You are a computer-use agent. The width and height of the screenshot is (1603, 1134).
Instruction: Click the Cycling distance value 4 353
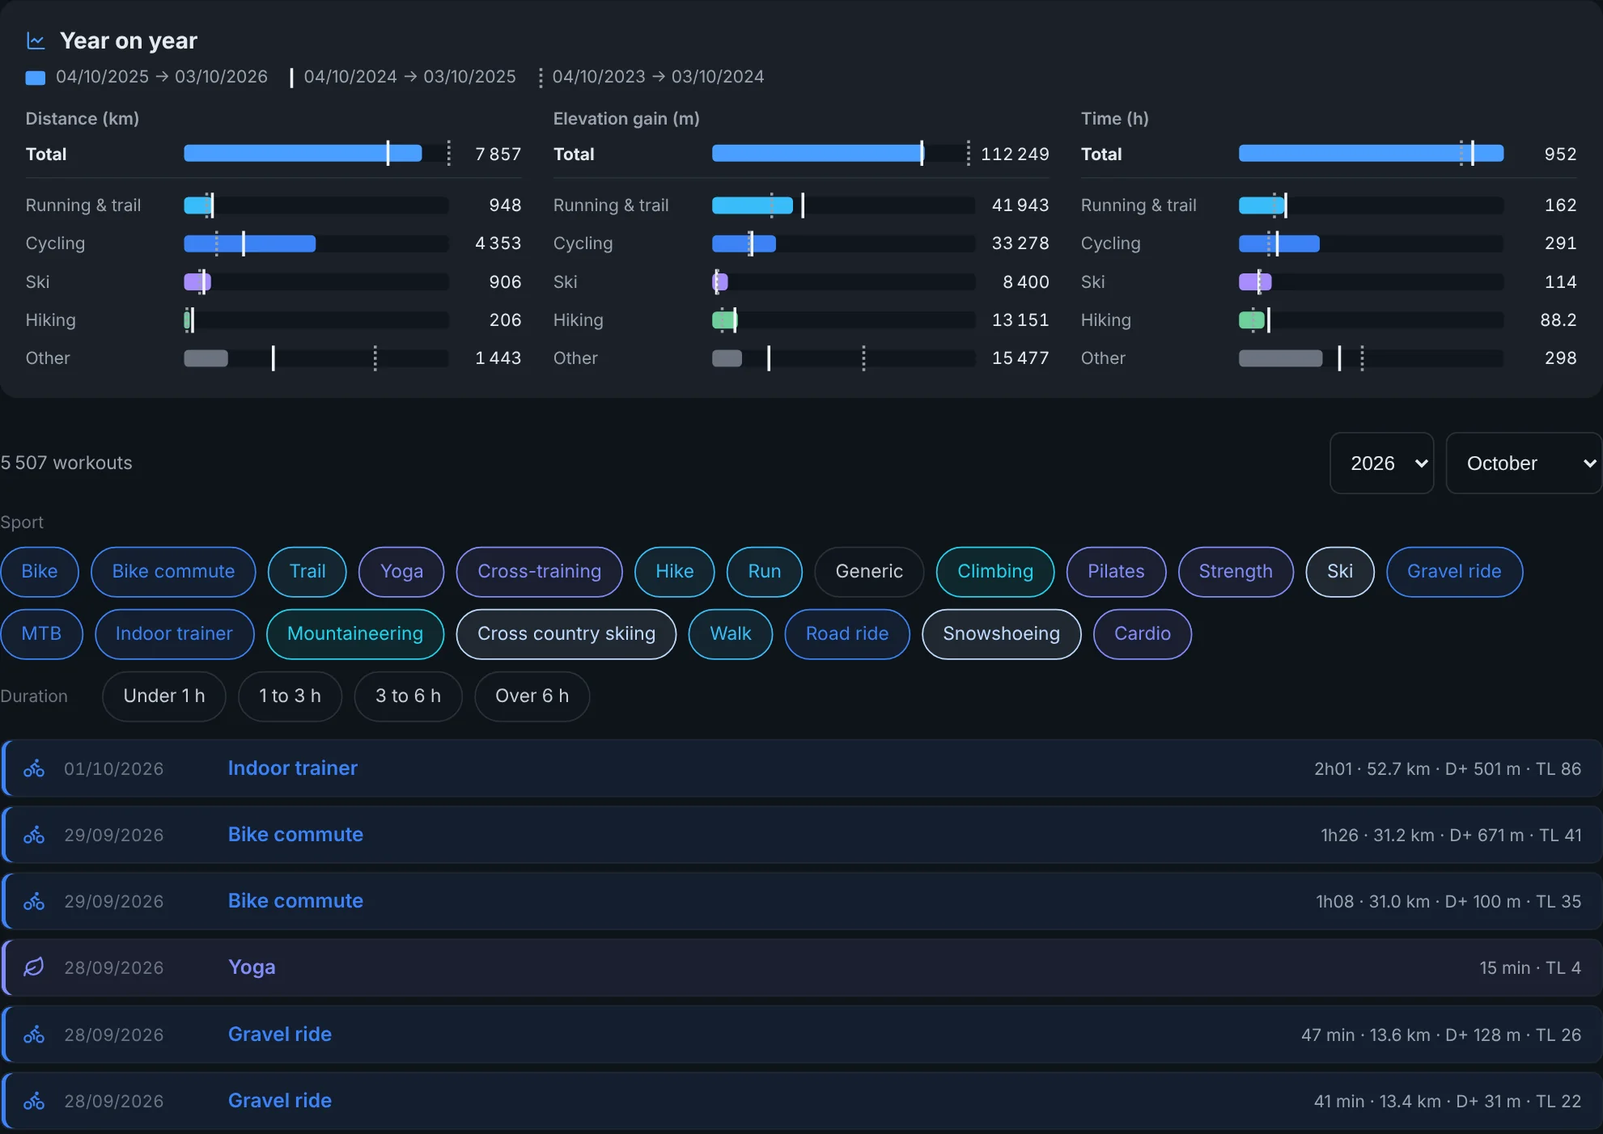(498, 243)
